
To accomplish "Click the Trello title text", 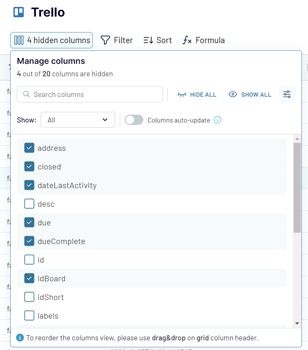I will pos(48,12).
